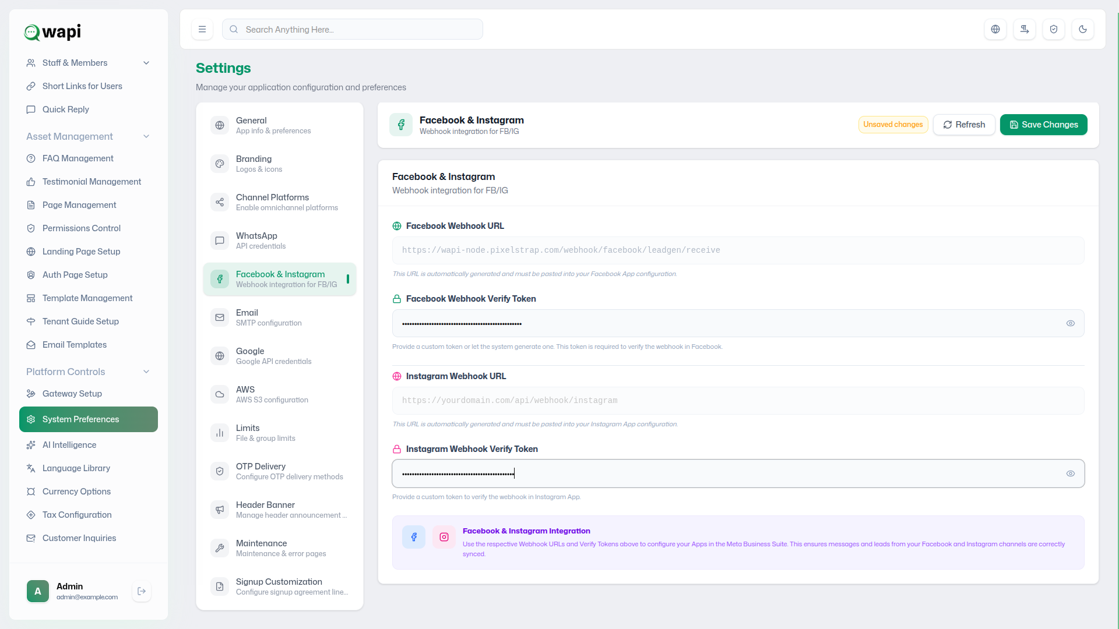Image resolution: width=1119 pixels, height=629 pixels.
Task: Click the Instagram Webhook Verify Token field
Action: 738,473
